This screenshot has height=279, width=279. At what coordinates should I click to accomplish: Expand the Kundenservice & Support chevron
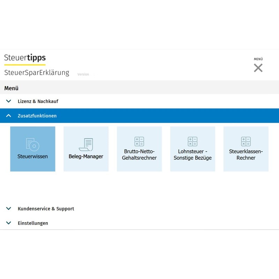click(9, 209)
